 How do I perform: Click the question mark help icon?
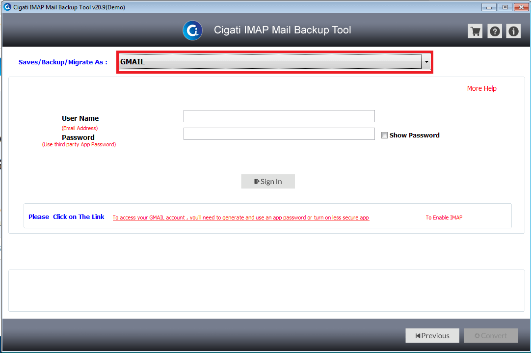[494, 31]
